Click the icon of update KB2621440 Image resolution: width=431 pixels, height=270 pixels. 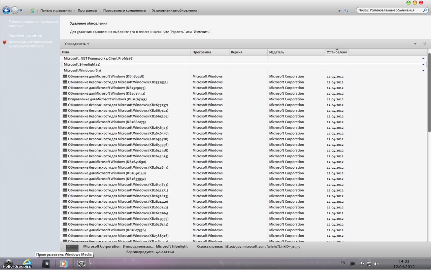pyautogui.click(x=65, y=202)
